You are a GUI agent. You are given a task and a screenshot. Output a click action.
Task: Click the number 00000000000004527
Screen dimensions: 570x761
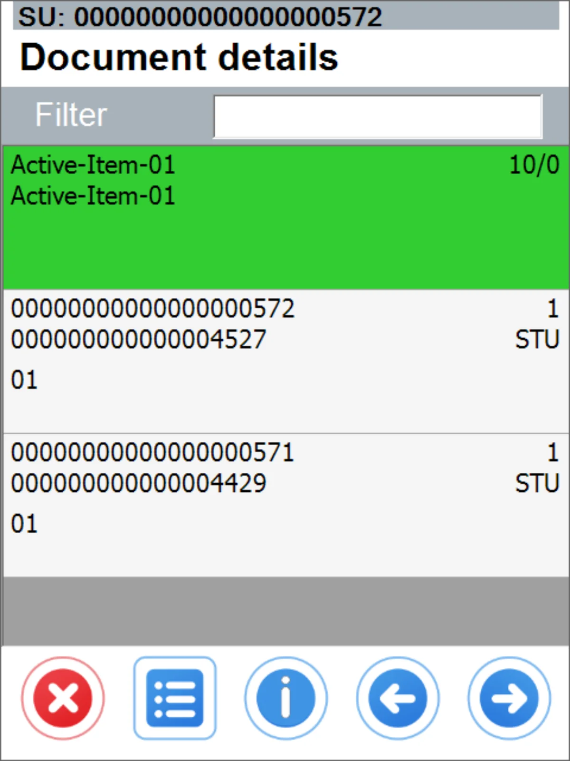point(138,340)
